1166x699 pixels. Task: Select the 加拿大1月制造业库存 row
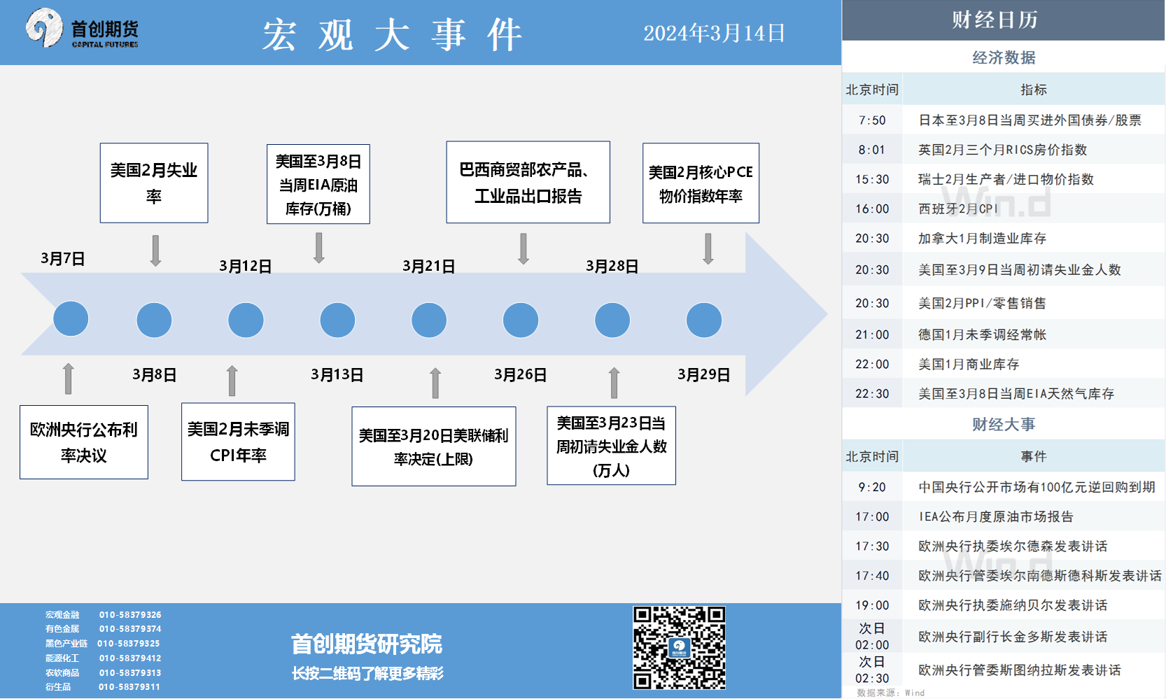tap(1003, 238)
